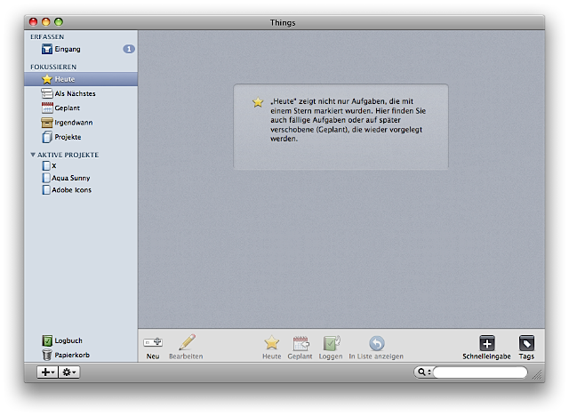Open the plus add dropdown button
569x416 pixels.
pyautogui.click(x=47, y=372)
